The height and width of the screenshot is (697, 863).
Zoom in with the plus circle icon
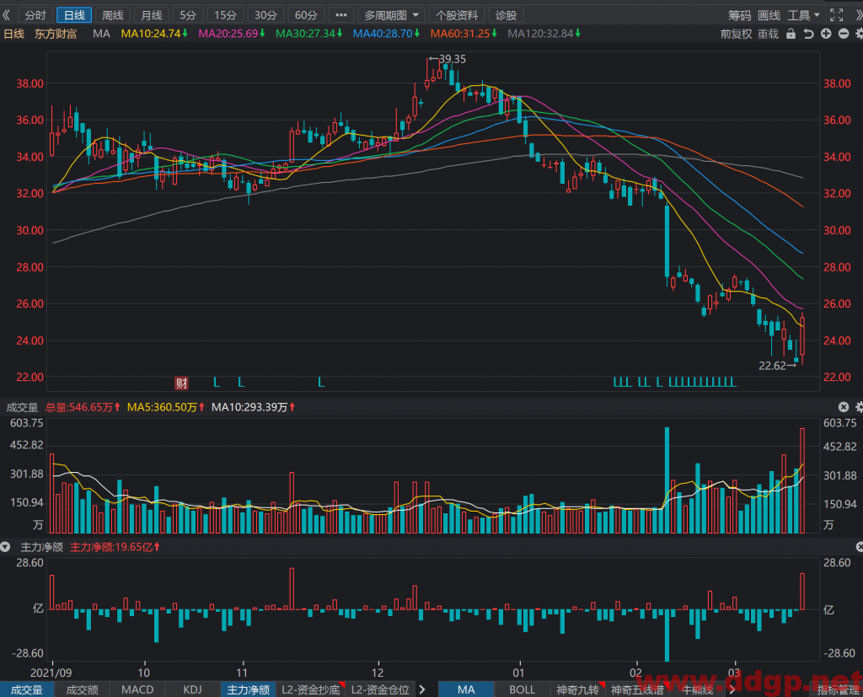(826, 34)
